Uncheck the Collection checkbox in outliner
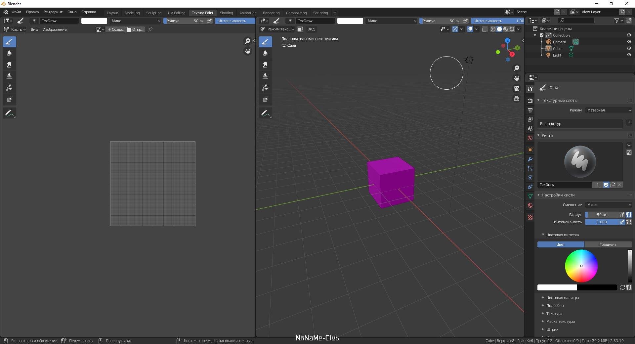The width and height of the screenshot is (635, 344). click(x=542, y=35)
